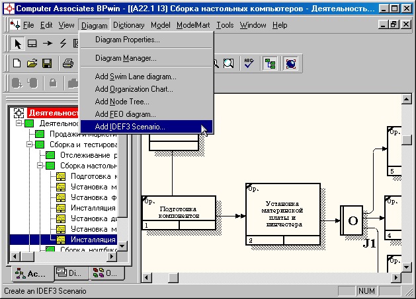
Task: Click green icon of Продажи и маркетинг
Action: 40,134
